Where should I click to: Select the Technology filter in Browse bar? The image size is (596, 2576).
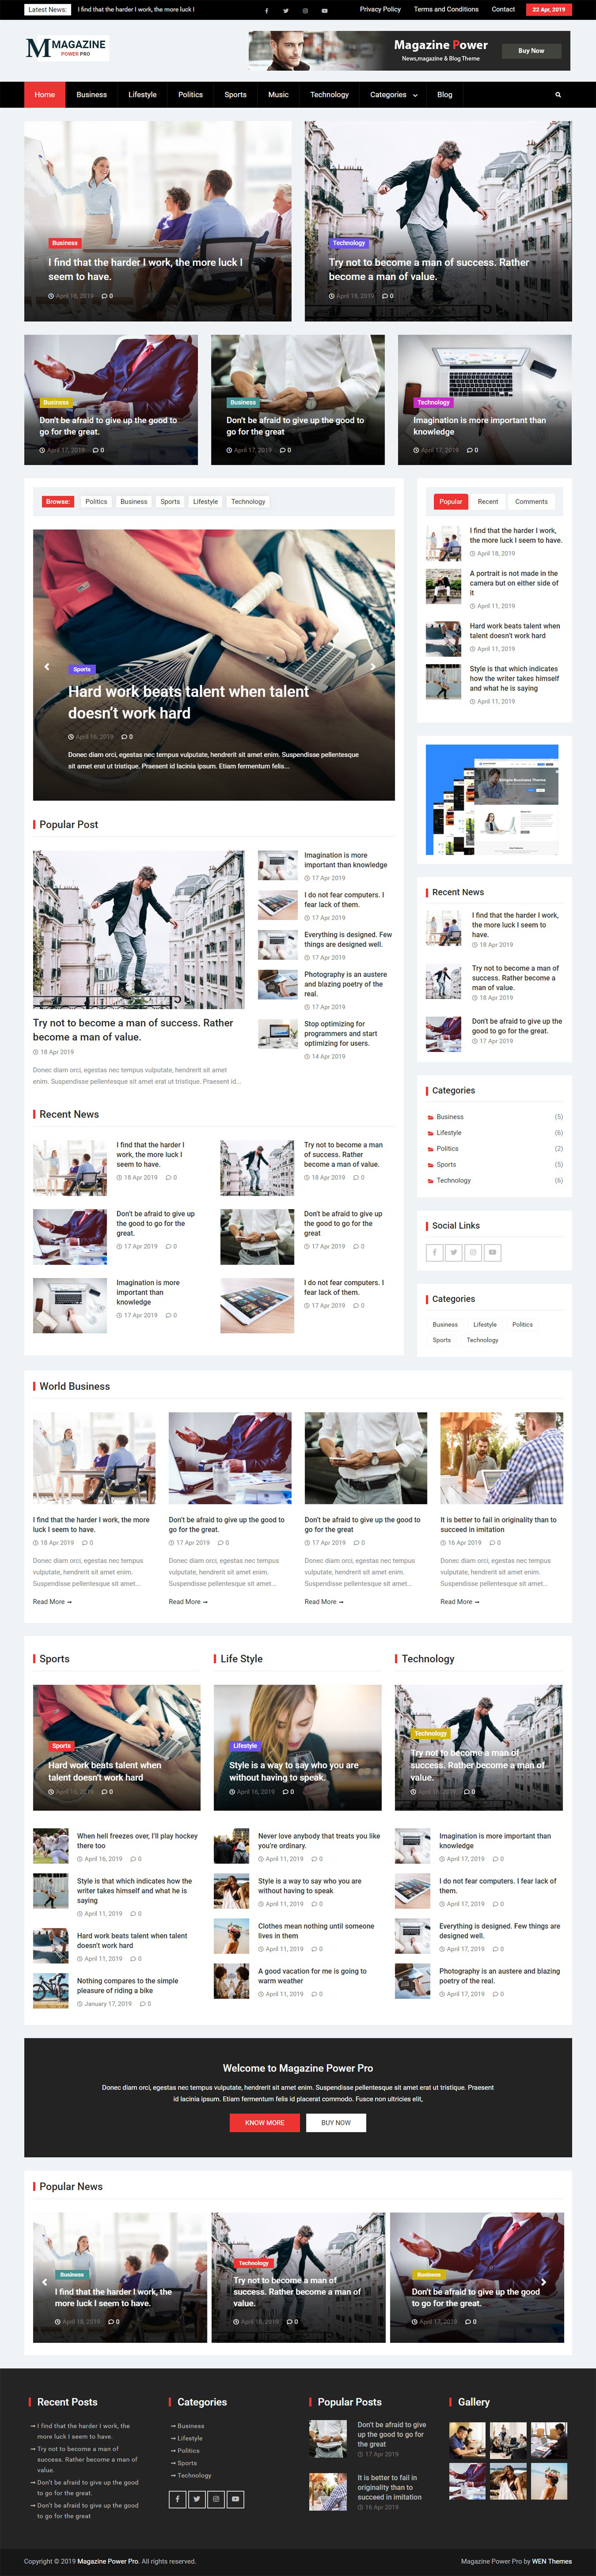click(x=248, y=502)
